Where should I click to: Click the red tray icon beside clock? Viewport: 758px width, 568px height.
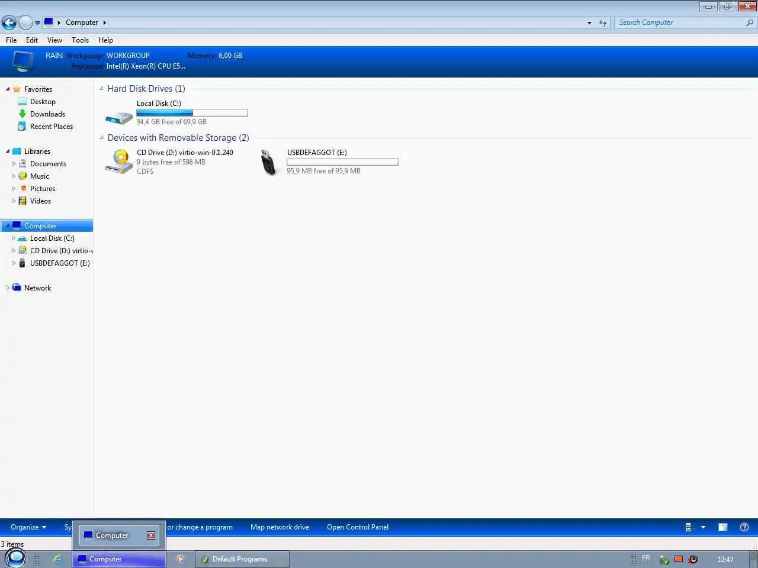(x=693, y=559)
